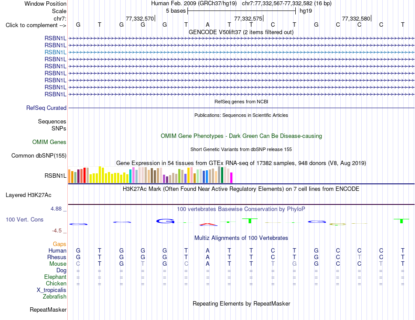Viewport: 415px width, 320px height.
Task: Click the X_tropicalis species label
Action: [x=52, y=290]
